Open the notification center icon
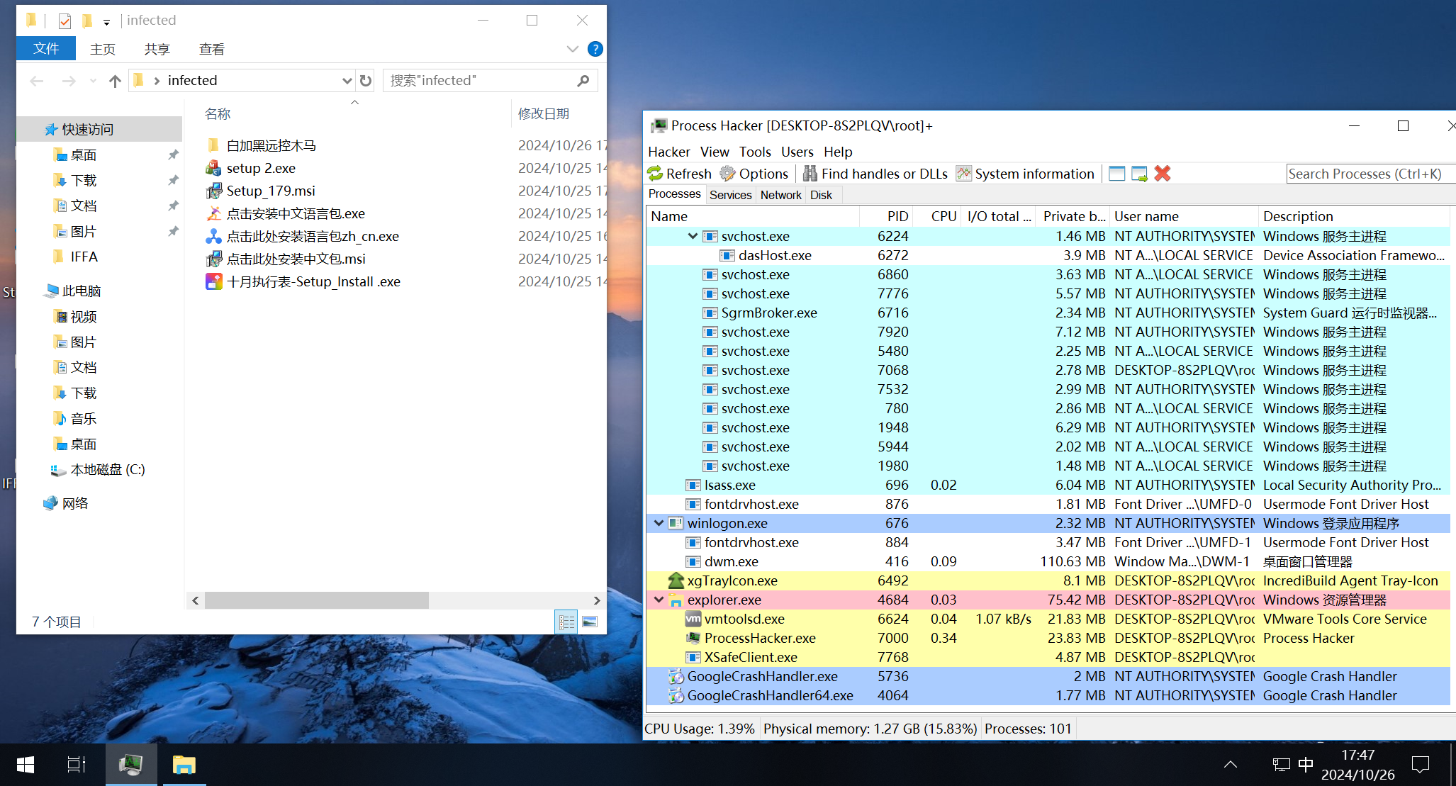The width and height of the screenshot is (1456, 786). (x=1421, y=765)
